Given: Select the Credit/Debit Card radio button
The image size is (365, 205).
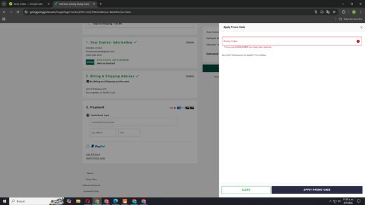Looking at the screenshot, I should pos(88,115).
